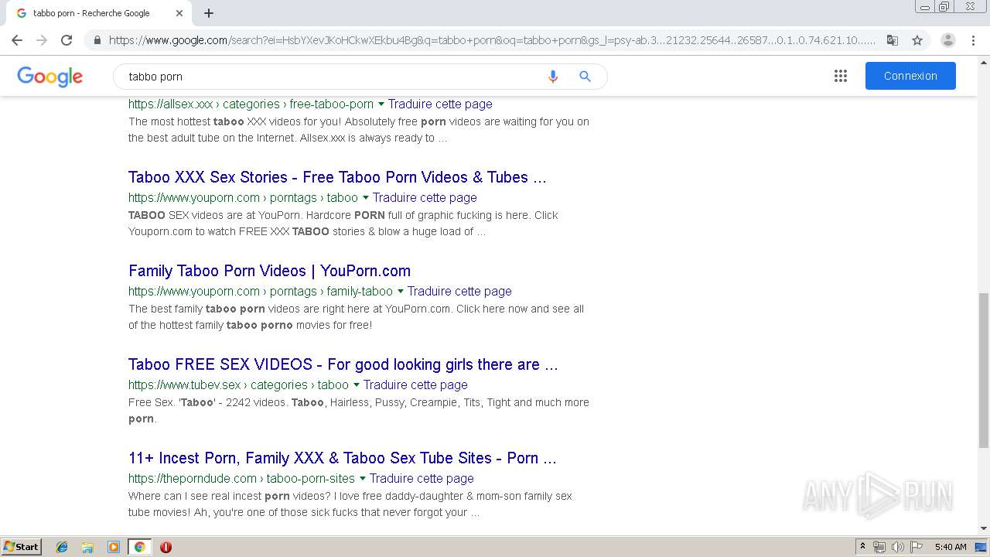Open the Chrome three-dot menu

coord(973,40)
